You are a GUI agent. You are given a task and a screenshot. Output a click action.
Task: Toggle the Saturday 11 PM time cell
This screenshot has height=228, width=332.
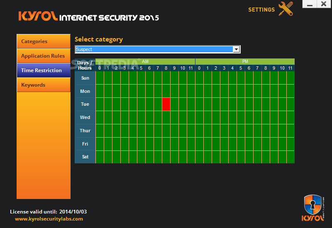pyautogui.click(x=291, y=157)
